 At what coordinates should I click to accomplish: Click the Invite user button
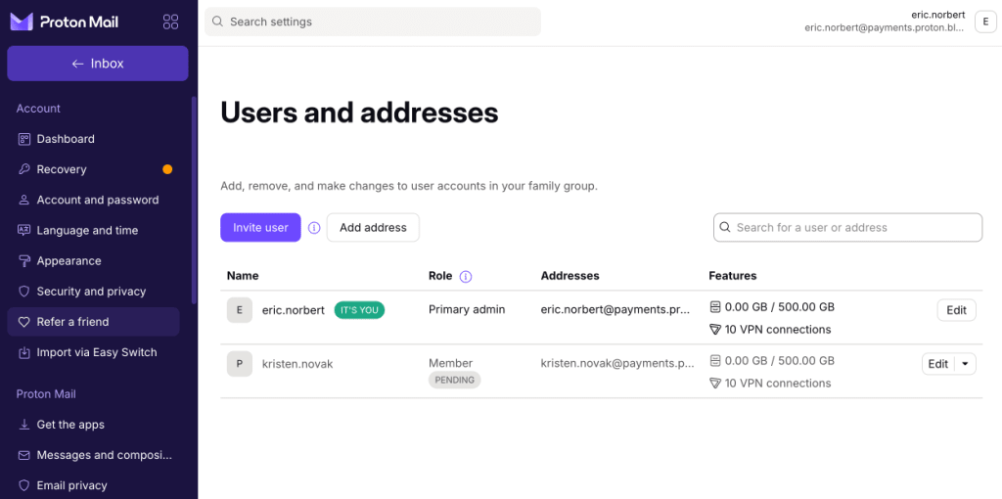click(x=260, y=227)
